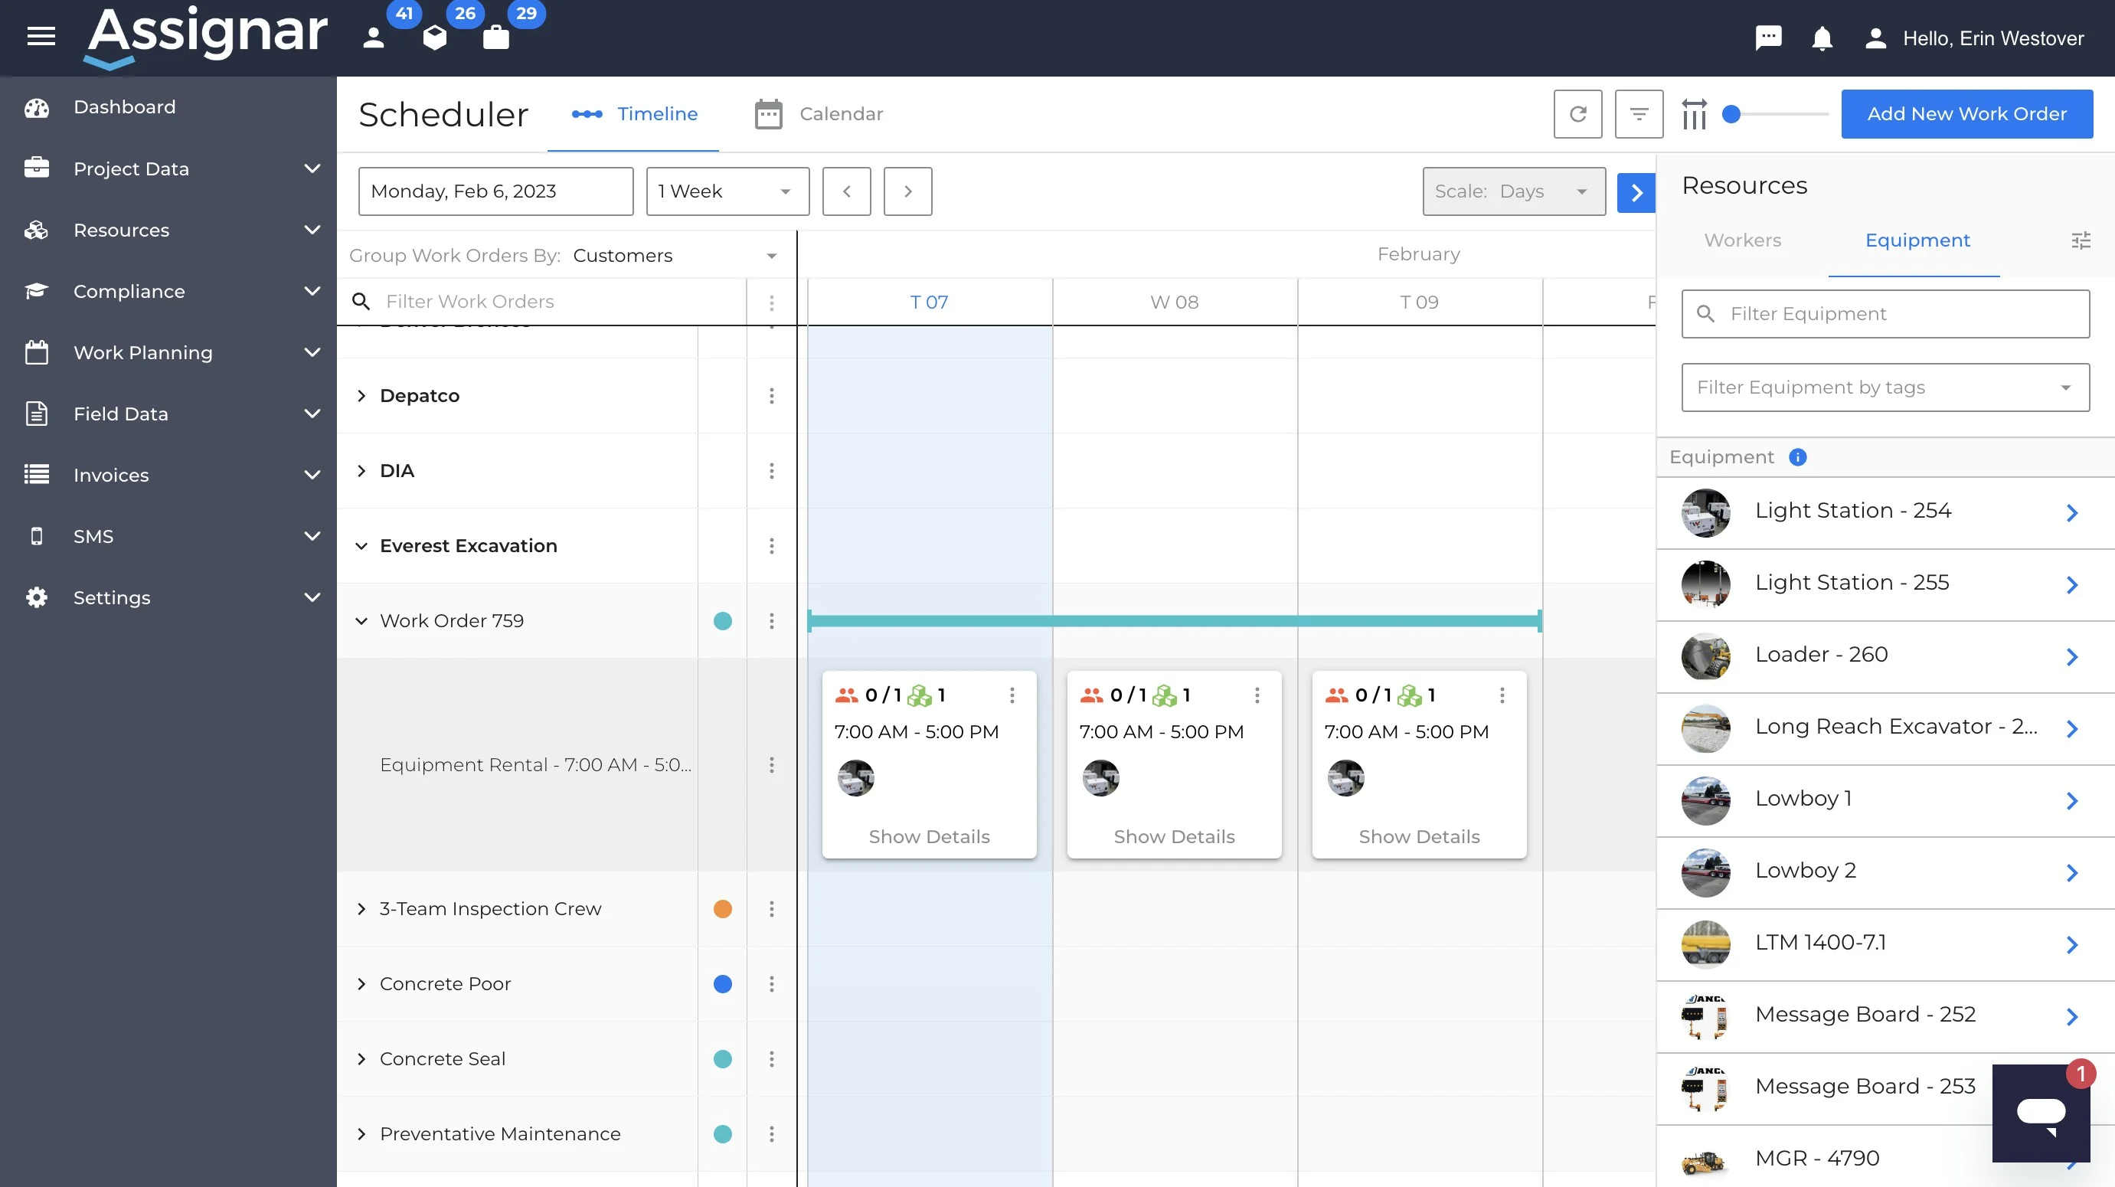
Task: Expand Project Data menu
Action: 168,168
